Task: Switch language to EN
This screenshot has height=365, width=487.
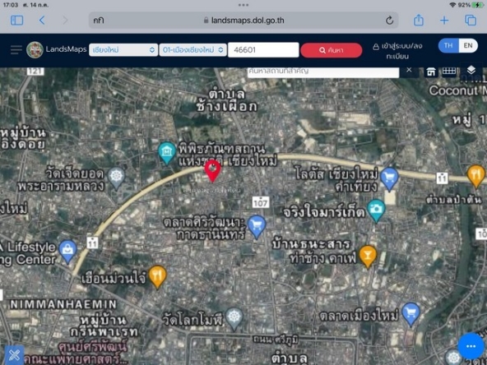Action: [x=468, y=46]
